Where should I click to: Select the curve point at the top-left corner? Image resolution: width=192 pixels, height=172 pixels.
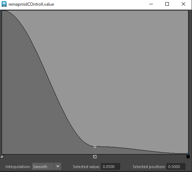(2, 11)
